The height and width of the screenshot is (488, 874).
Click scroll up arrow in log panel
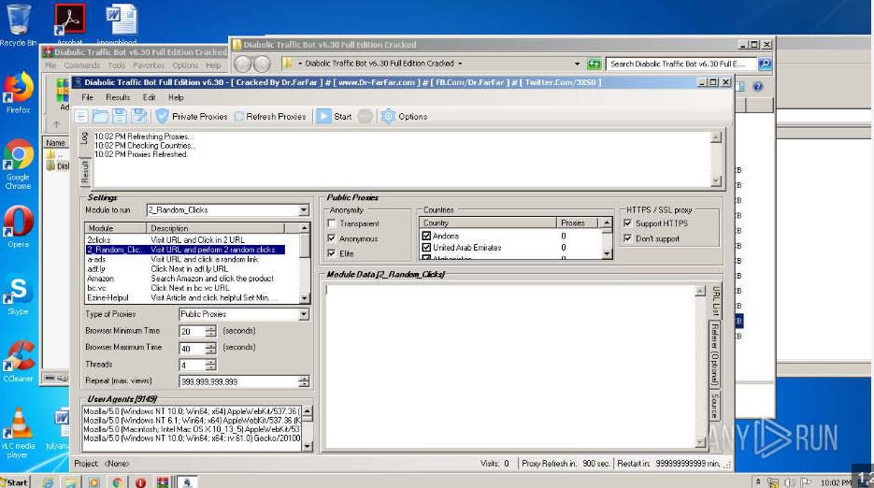[x=716, y=137]
